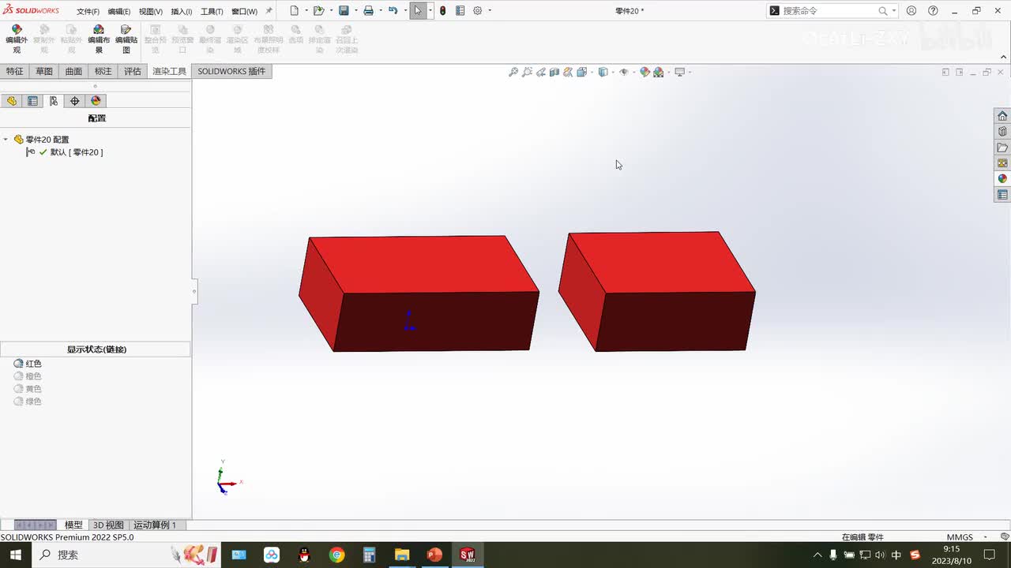Collapse the CommandManager ribbon chevron
The image size is (1011, 568).
1004,57
